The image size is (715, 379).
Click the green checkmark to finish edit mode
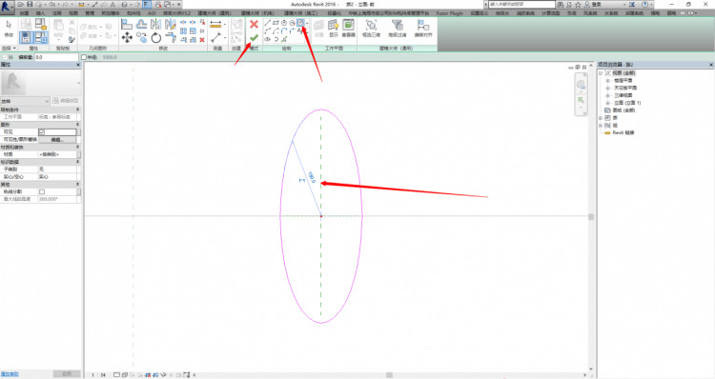[254, 38]
